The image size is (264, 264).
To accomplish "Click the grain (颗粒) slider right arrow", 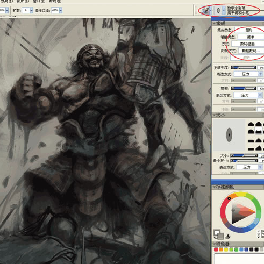I will 254,88.
